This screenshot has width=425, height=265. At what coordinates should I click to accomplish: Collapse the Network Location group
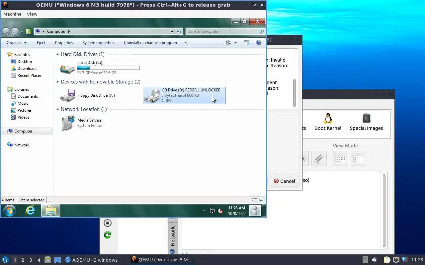57,109
